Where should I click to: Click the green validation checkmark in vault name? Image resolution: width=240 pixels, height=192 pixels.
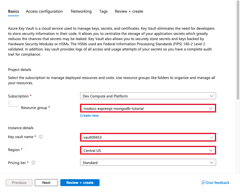[x=212, y=137]
